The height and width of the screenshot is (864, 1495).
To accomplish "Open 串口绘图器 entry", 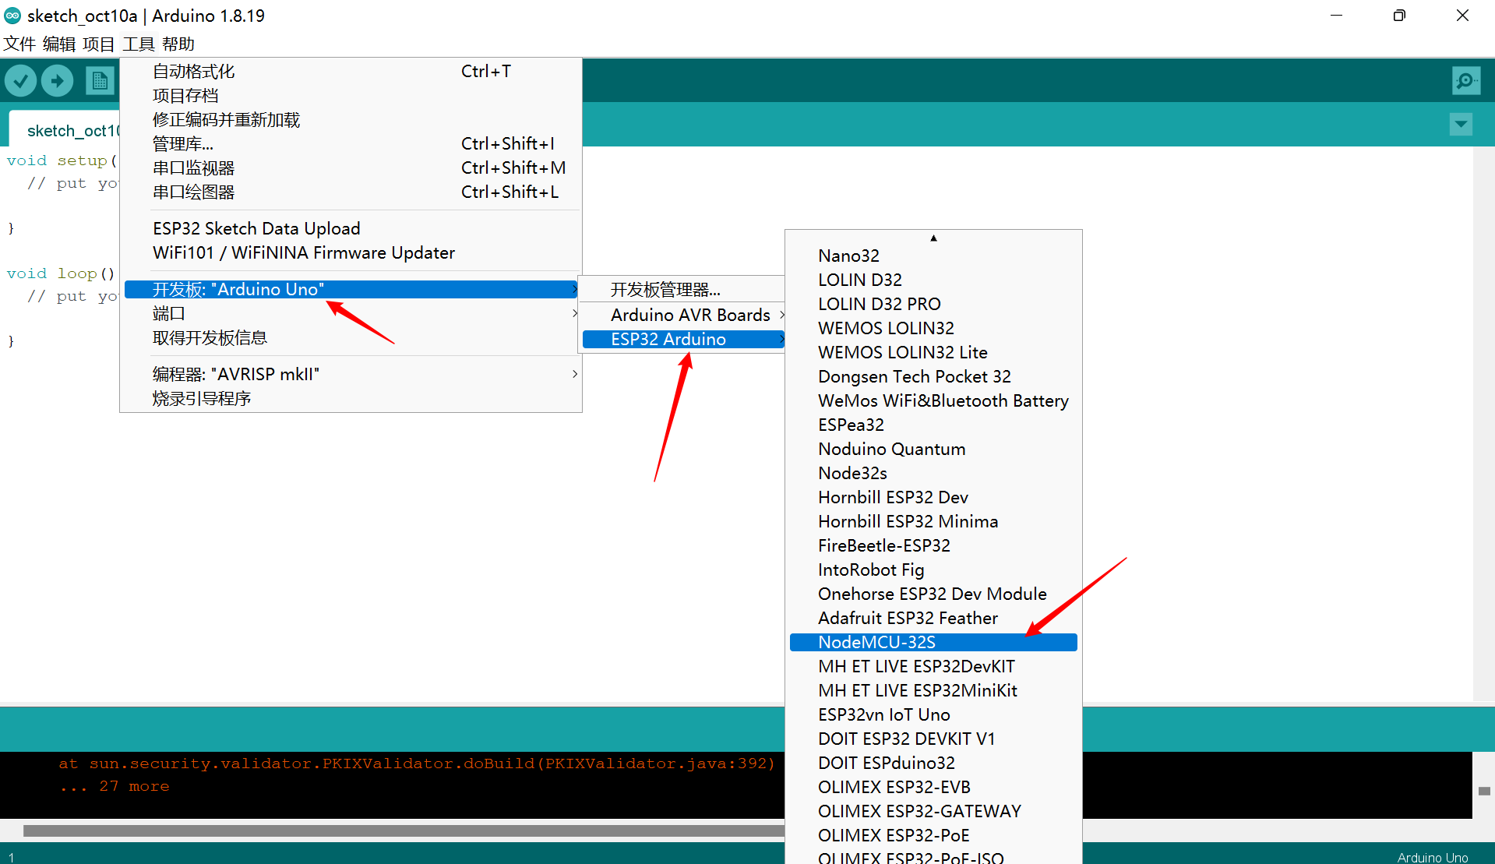I will [x=351, y=192].
